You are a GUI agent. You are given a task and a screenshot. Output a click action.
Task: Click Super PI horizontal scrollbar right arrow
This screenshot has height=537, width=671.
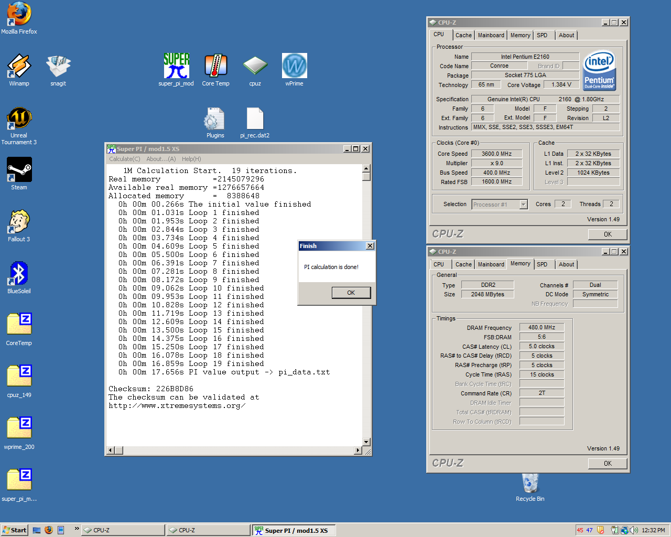tap(358, 450)
